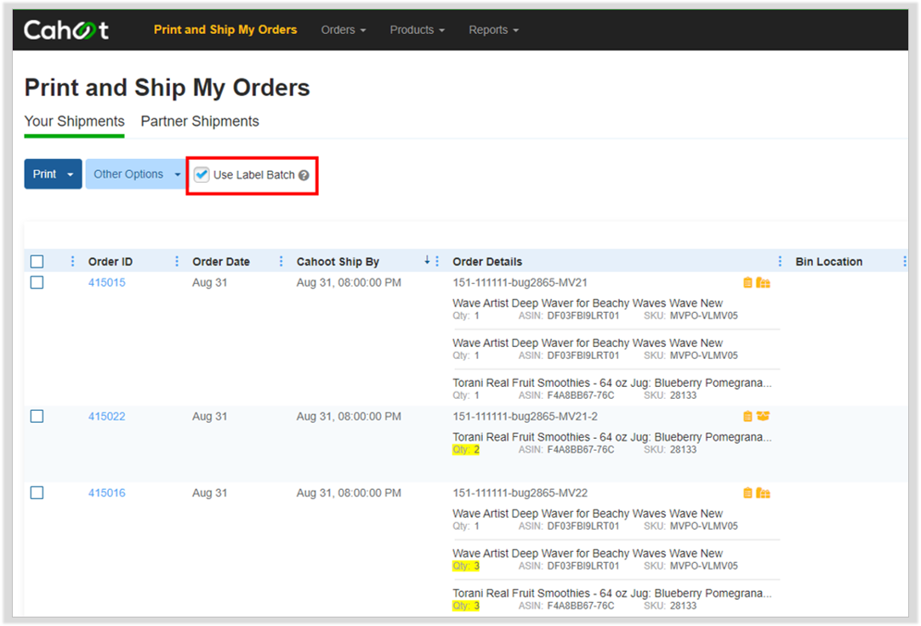921x626 pixels.
Task: Open the column menu dots after Cahoot Ship By
Action: (x=437, y=261)
